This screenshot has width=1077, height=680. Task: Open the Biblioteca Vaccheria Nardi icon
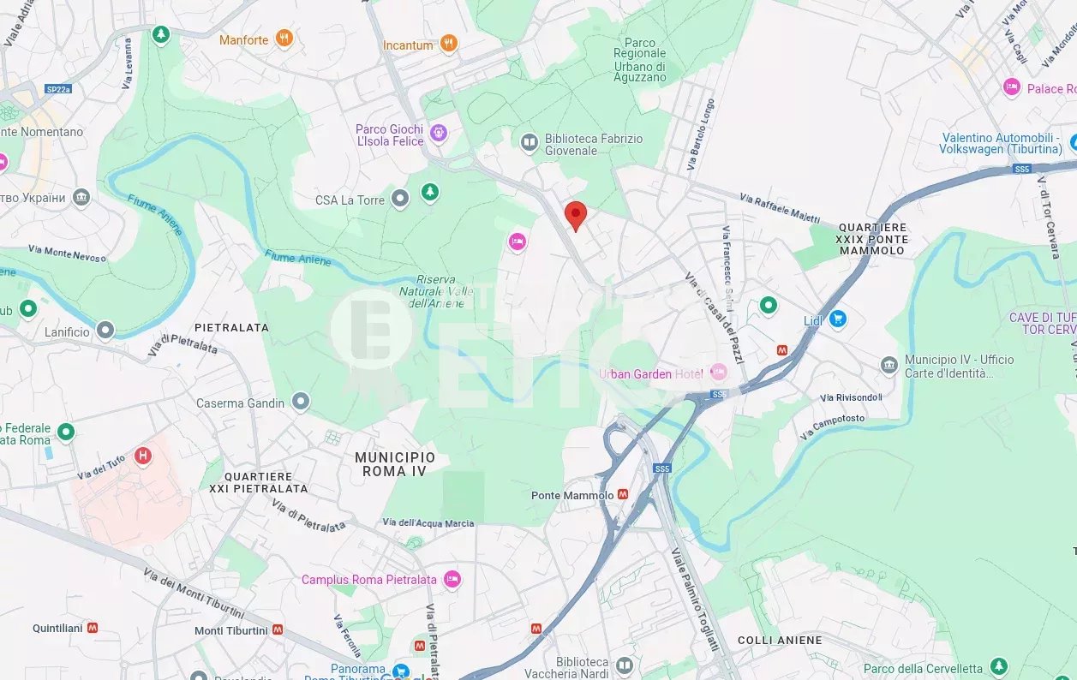(624, 666)
